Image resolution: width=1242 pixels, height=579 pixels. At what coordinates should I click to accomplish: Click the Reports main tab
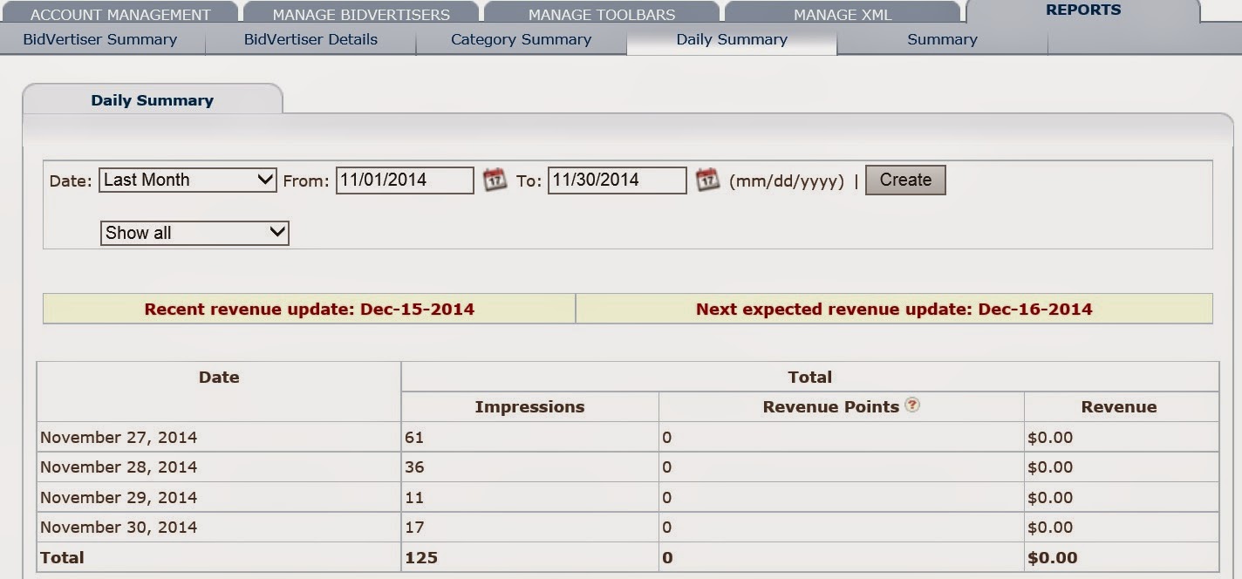[1083, 10]
